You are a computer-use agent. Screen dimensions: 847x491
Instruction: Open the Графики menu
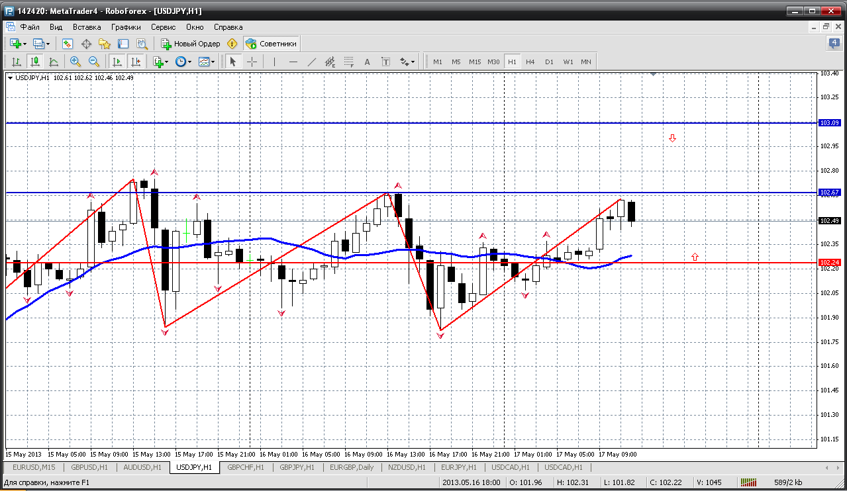[126, 27]
